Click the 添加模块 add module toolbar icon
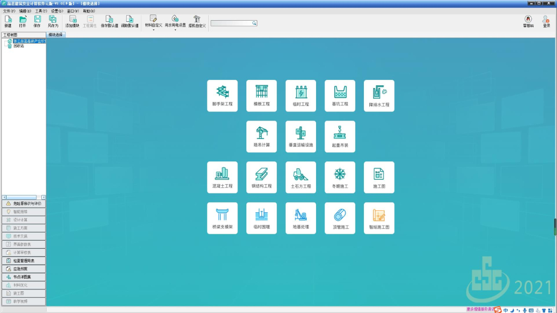Screen dimensions: 557x313 [72, 21]
